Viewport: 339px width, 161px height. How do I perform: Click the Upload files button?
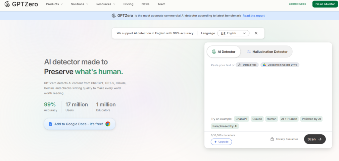click(247, 65)
